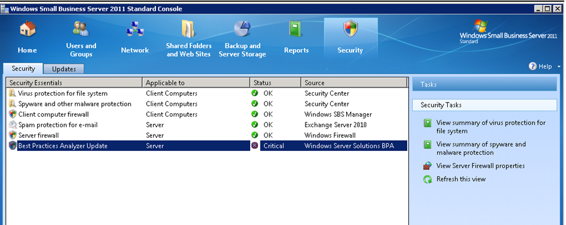Click the Server firewall shield icon
This screenshot has width=566, height=225.
(x=13, y=136)
